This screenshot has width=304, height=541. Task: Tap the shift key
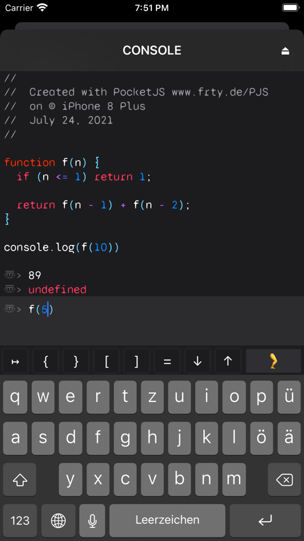pyautogui.click(x=20, y=479)
